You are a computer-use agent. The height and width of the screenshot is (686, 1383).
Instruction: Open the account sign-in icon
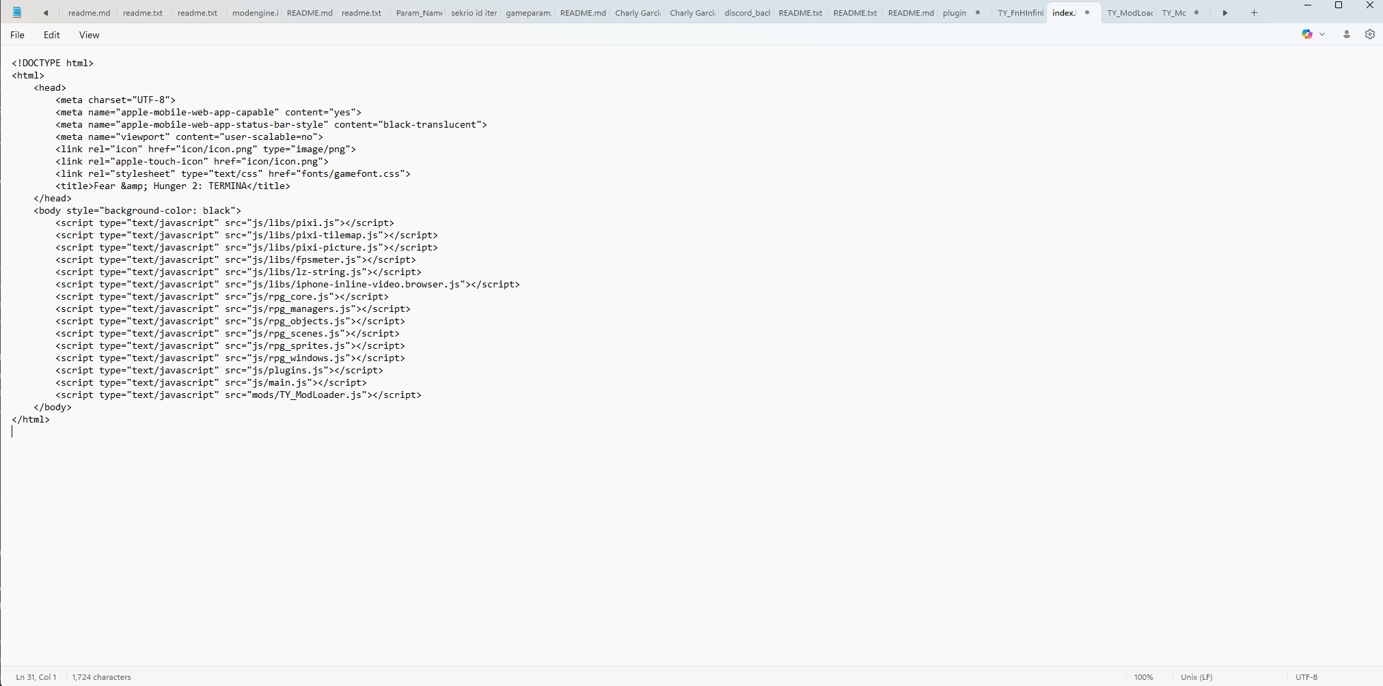(1346, 34)
